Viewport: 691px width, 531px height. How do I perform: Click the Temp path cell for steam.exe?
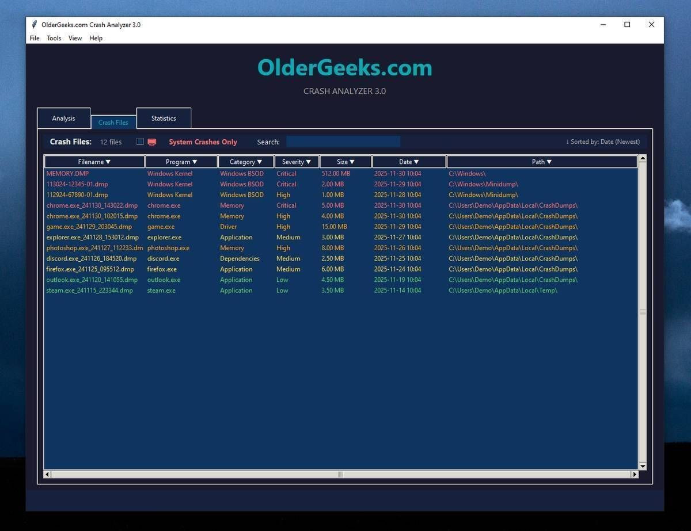503,290
